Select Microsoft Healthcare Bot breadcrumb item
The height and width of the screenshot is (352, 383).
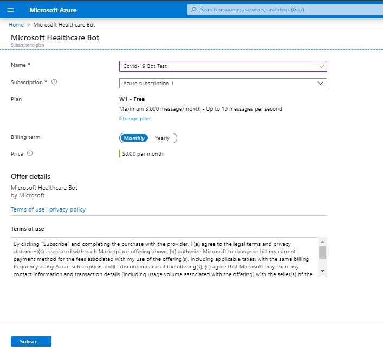64,25
